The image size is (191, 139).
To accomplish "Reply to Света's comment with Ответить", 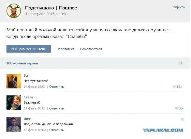I will click(56, 108).
